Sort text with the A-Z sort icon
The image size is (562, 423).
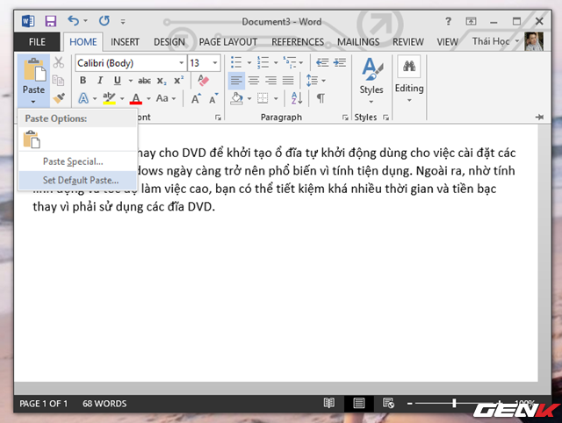(297, 97)
